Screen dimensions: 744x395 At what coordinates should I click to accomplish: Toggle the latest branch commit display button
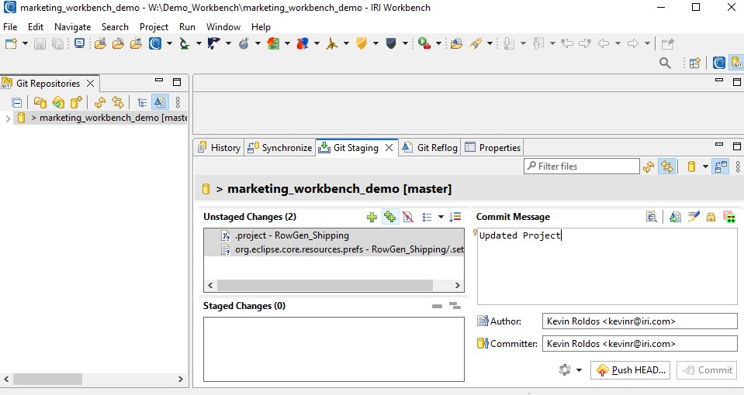pos(160,101)
